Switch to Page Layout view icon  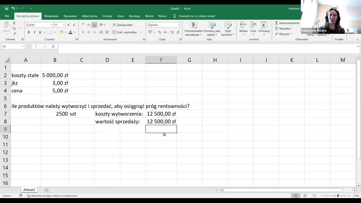pos(305,196)
